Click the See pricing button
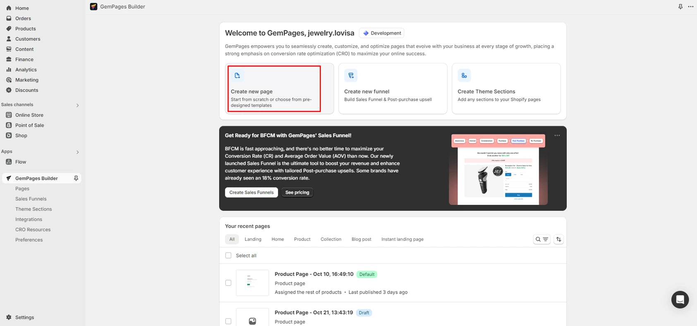This screenshot has width=697, height=326. coord(297,192)
